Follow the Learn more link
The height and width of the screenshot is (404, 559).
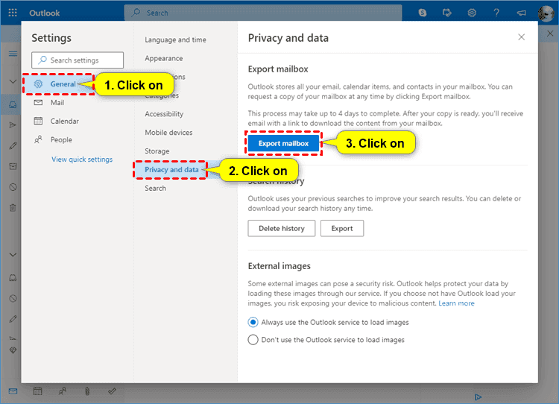tap(456, 303)
